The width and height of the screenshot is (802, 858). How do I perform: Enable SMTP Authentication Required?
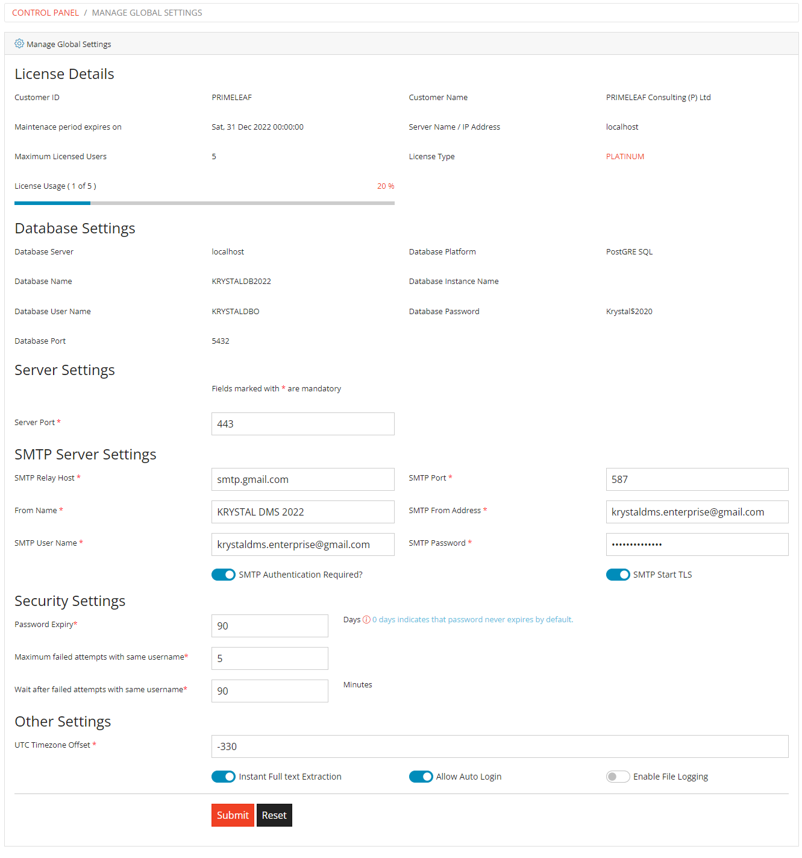[224, 575]
